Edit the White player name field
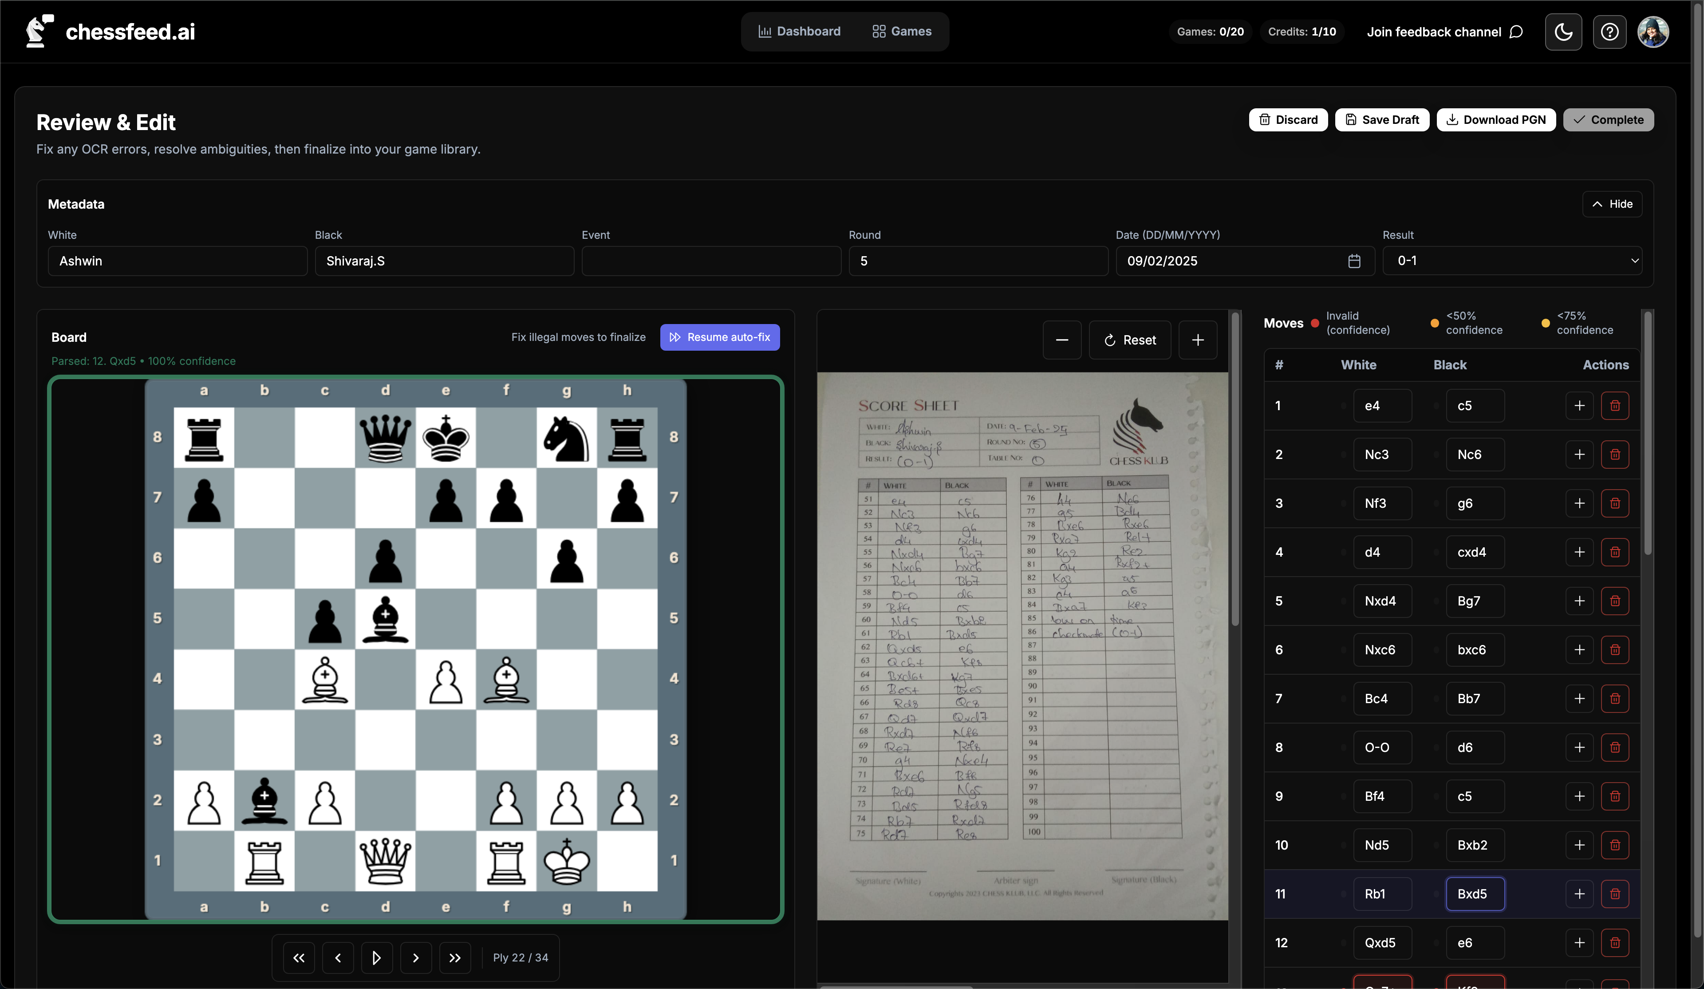 177,261
